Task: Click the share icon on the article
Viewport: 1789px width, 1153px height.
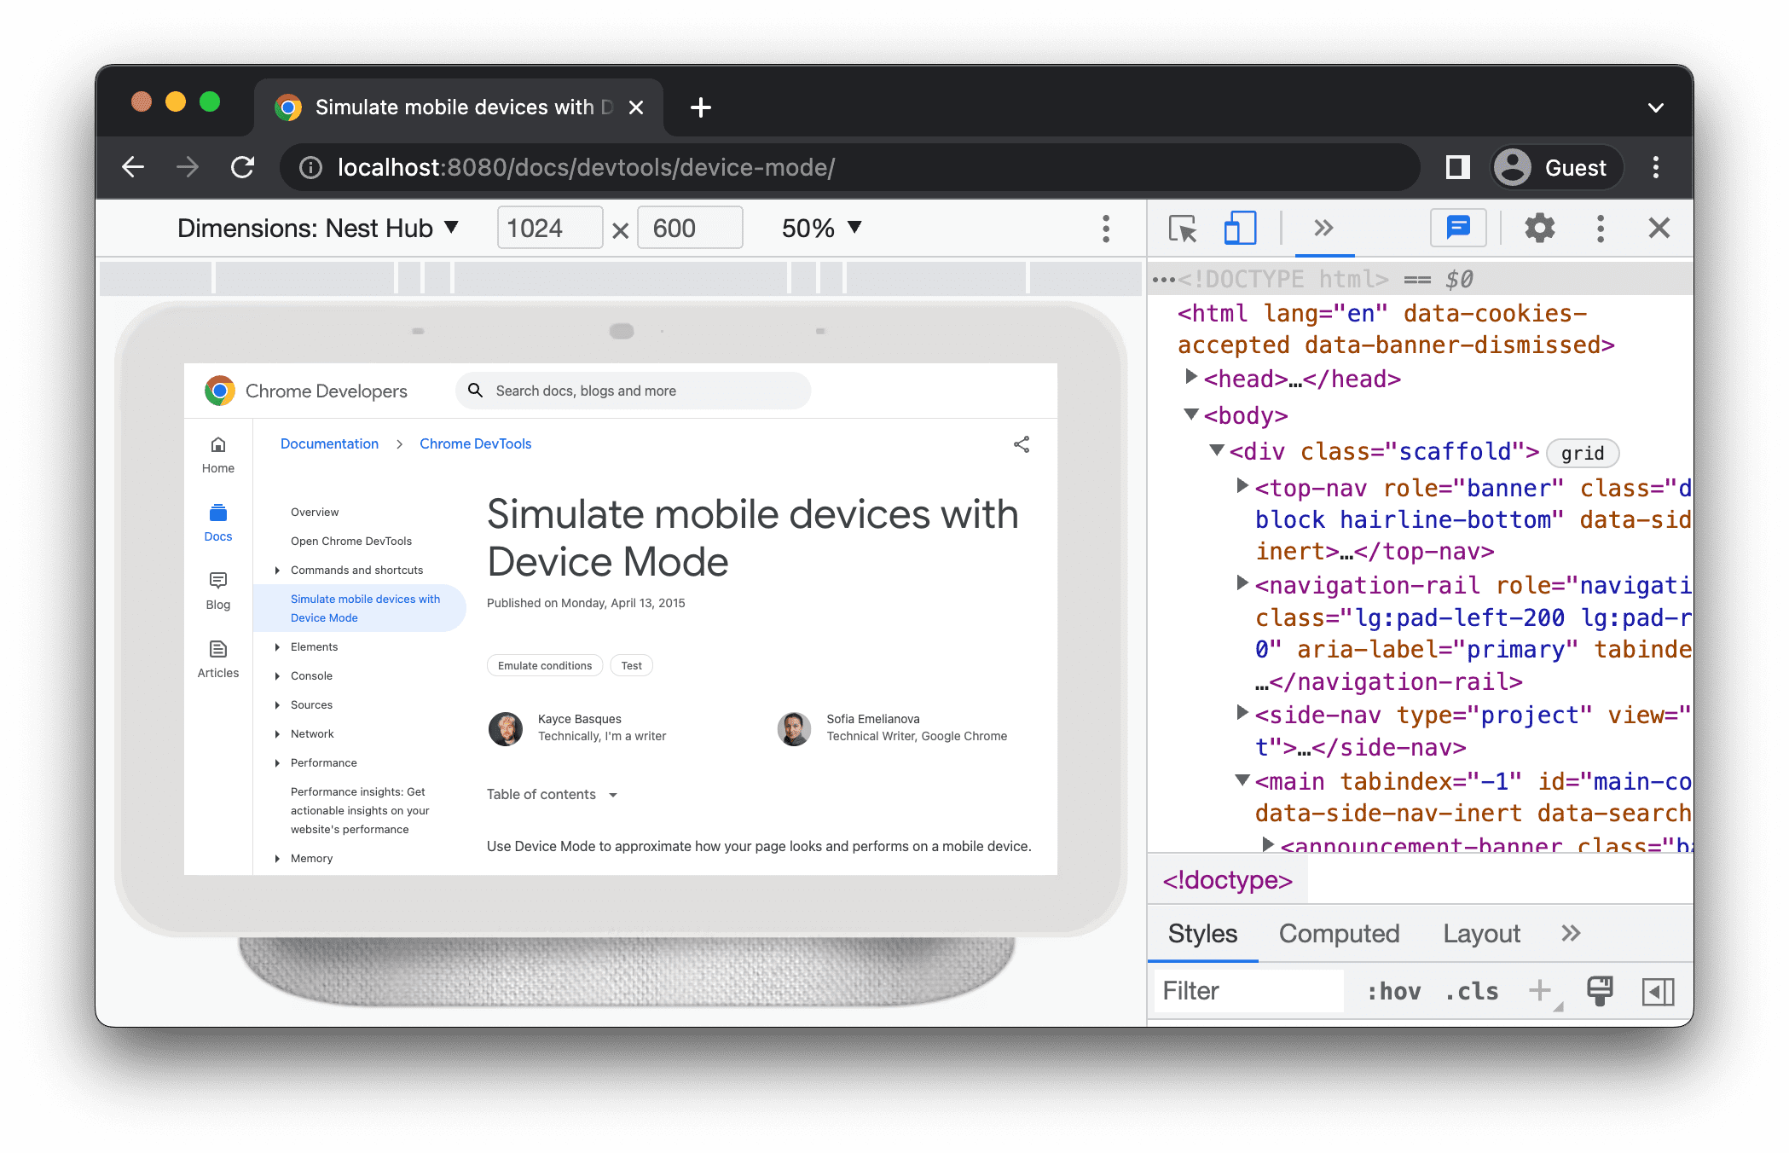Action: [x=1021, y=443]
